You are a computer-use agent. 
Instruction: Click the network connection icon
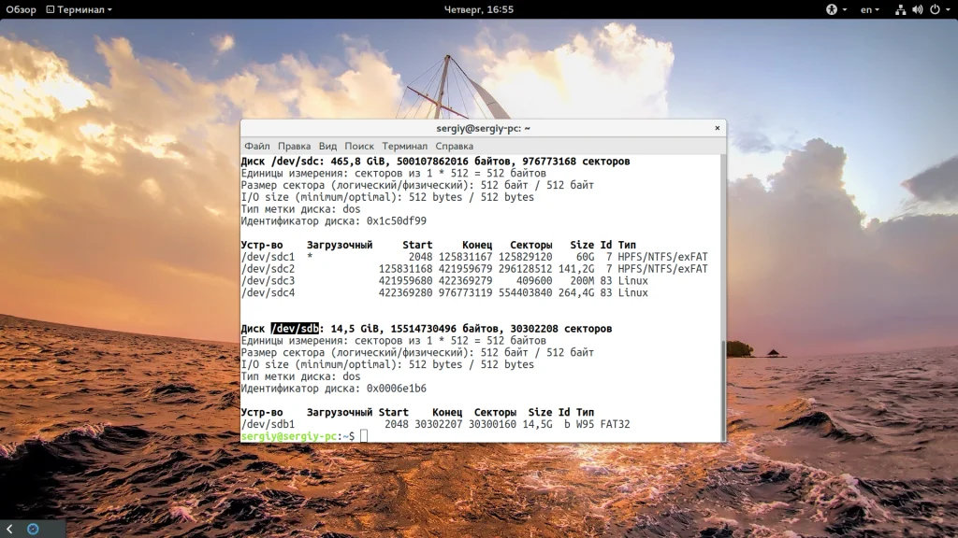(x=900, y=9)
